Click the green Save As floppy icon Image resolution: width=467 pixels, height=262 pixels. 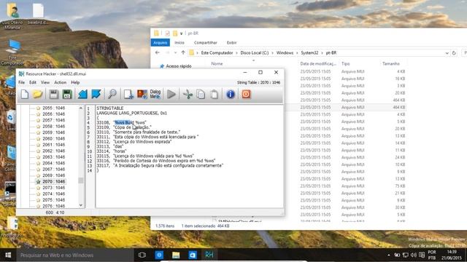pos(67,95)
